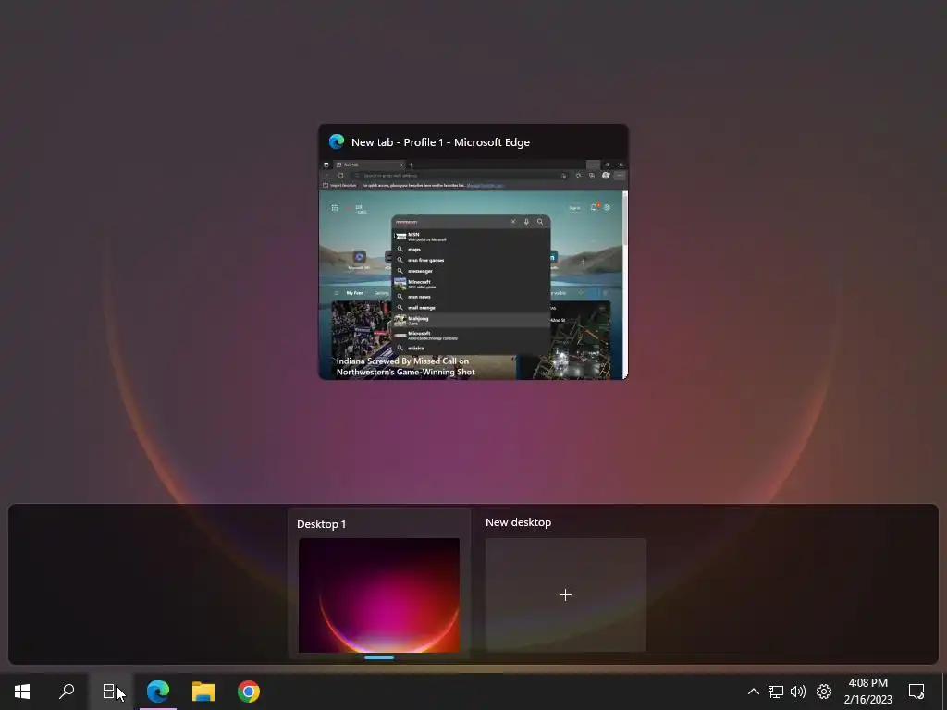The width and height of the screenshot is (947, 710).
Task: Click the Edge logo in window title
Action: (x=337, y=141)
